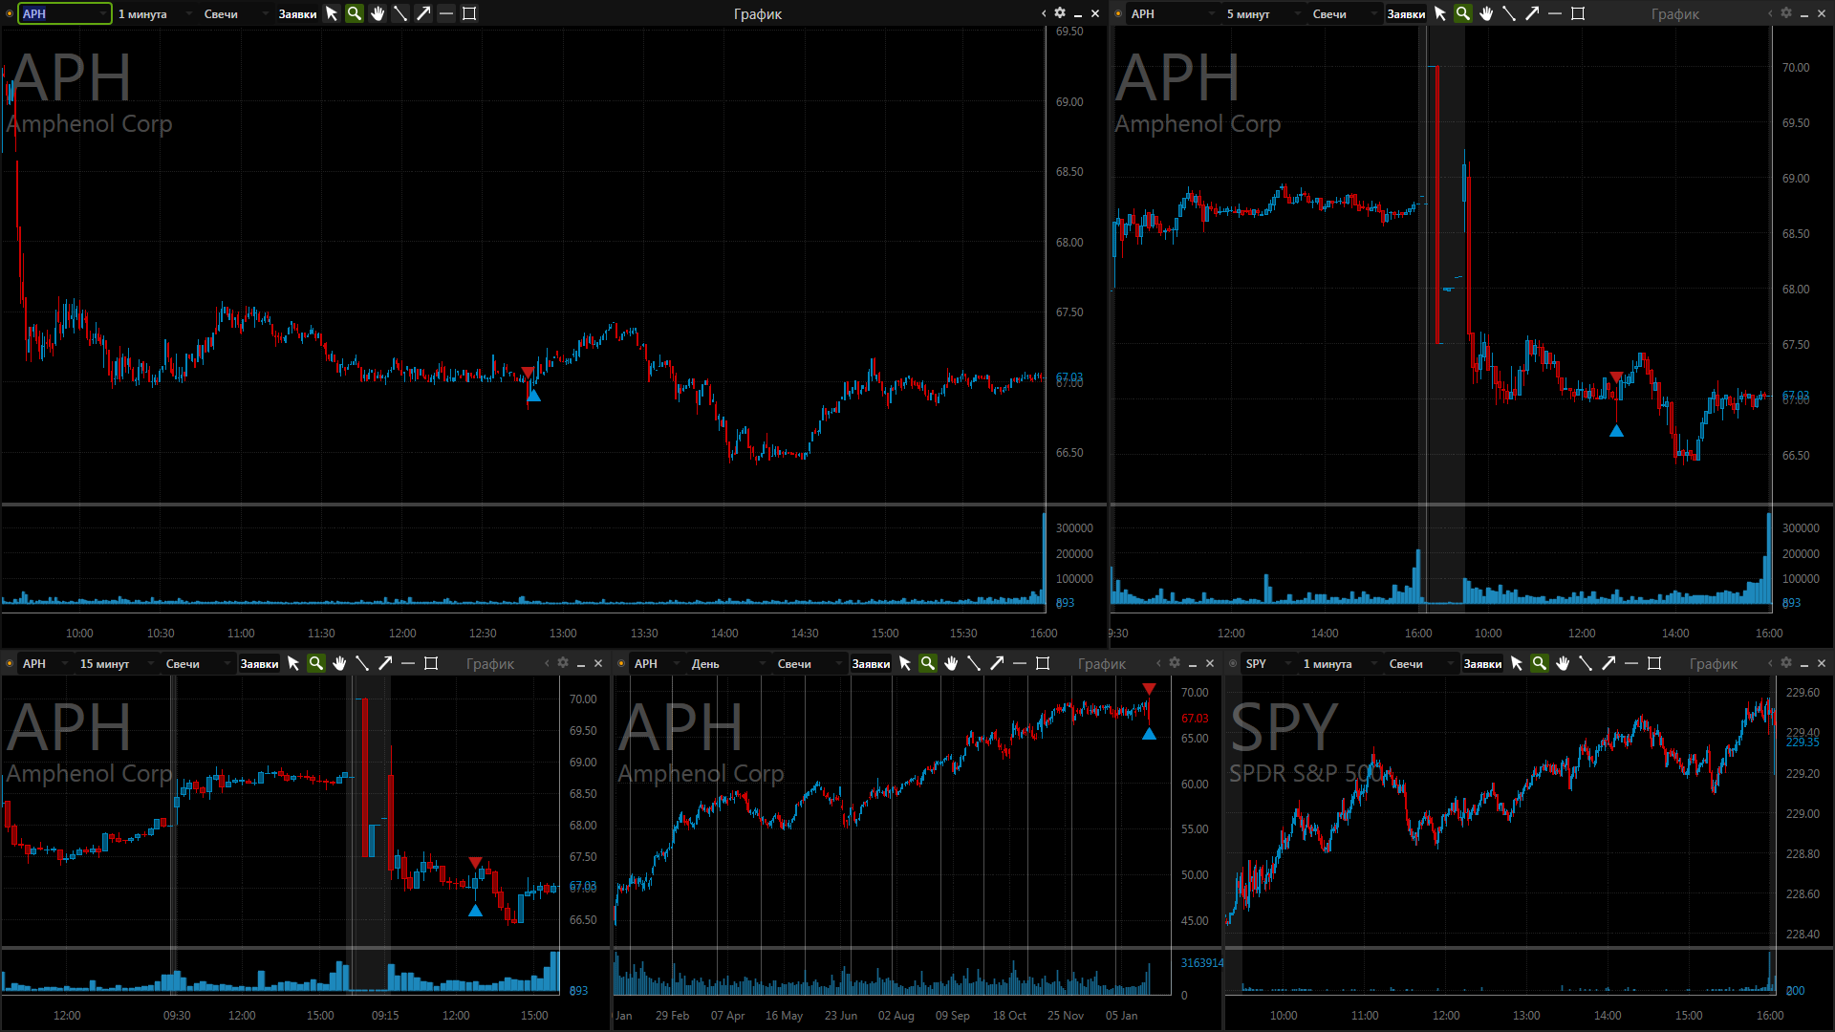Click the left chevron in the 15-minute APH chart header
Viewport: 1835px width, 1032px height.
click(x=547, y=663)
